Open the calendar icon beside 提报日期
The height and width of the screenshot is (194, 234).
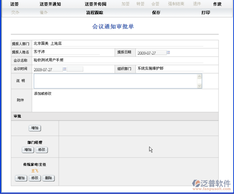click(168, 52)
